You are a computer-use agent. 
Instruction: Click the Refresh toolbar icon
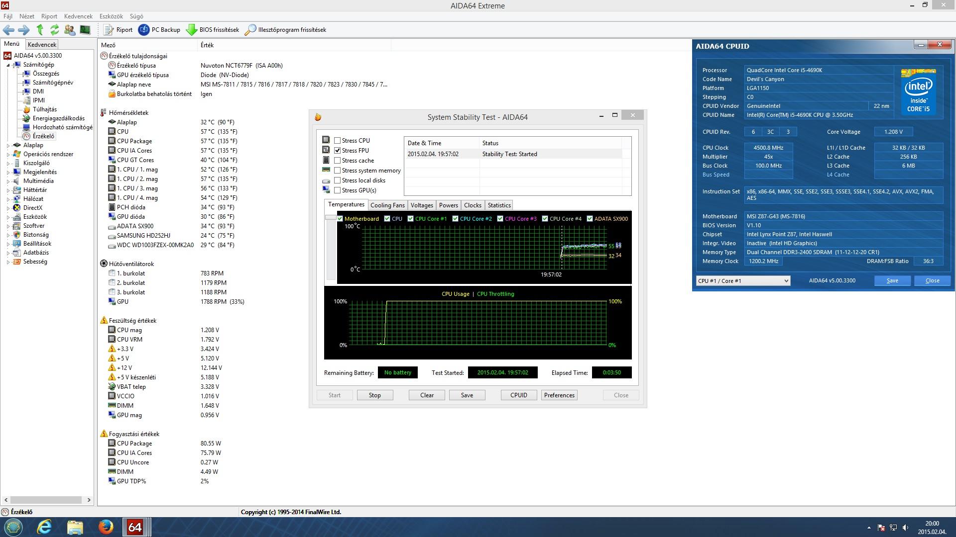[x=55, y=30]
